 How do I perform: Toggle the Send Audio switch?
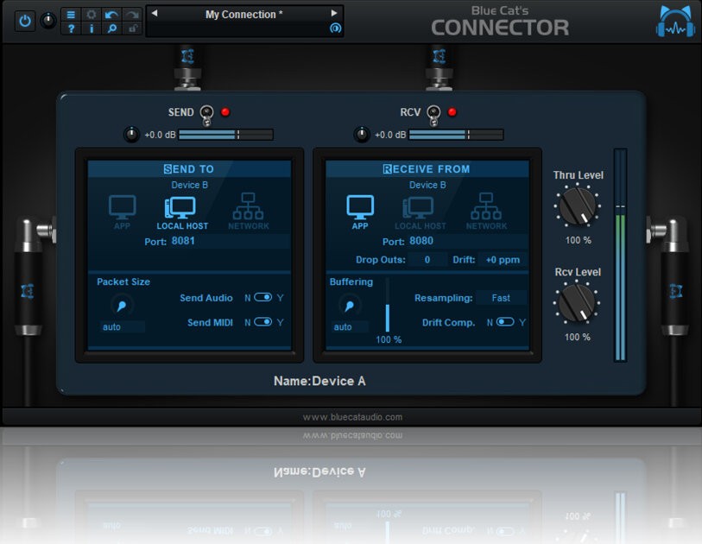(x=263, y=297)
